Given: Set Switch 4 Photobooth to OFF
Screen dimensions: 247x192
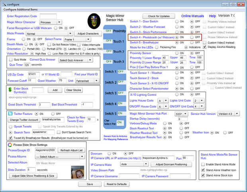Looking at the screenshot, I should click(192, 37).
